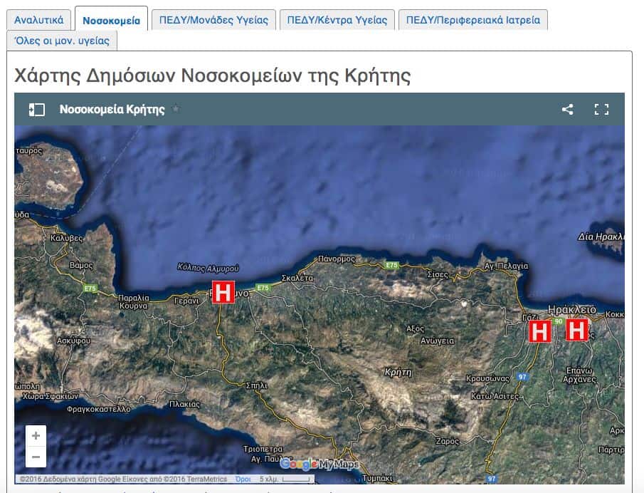Click the share map icon

[567, 110]
